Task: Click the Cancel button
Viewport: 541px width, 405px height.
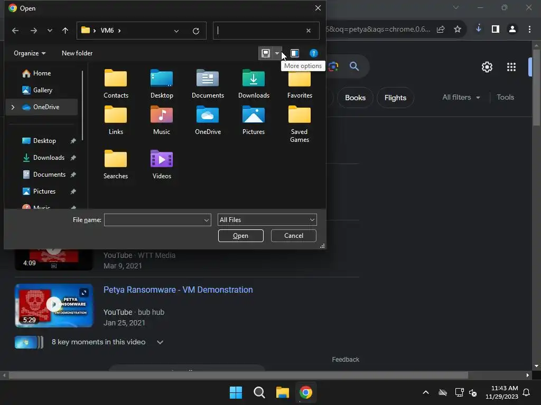Action: click(x=294, y=236)
